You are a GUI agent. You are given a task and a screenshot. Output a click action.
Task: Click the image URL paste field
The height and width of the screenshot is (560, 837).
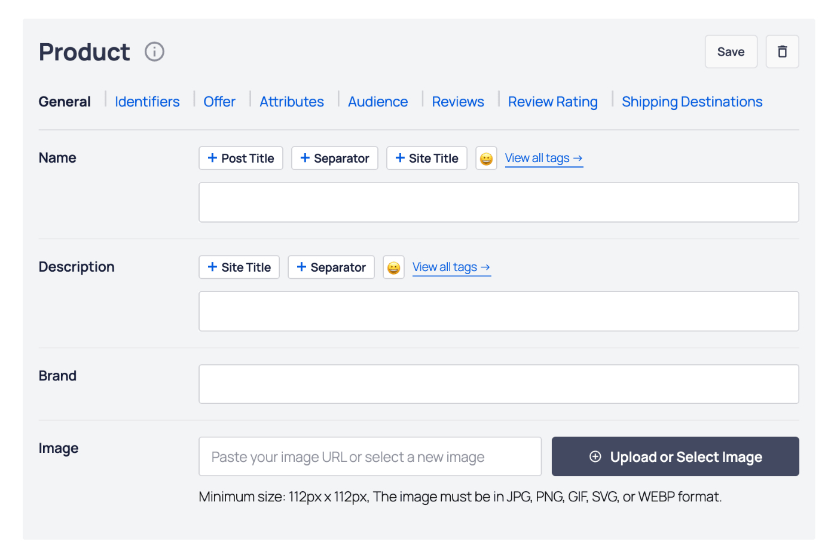point(369,456)
